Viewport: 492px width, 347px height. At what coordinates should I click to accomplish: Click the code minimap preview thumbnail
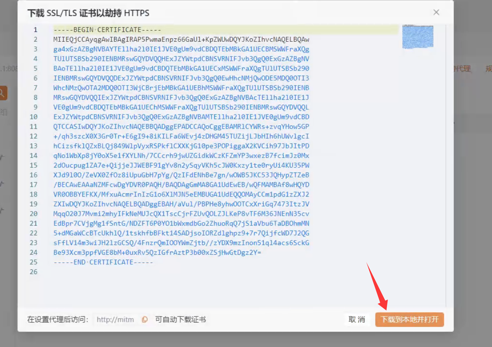point(418,37)
